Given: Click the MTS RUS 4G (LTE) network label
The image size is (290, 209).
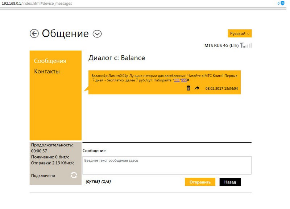Looking at the screenshot, I should point(221,45).
